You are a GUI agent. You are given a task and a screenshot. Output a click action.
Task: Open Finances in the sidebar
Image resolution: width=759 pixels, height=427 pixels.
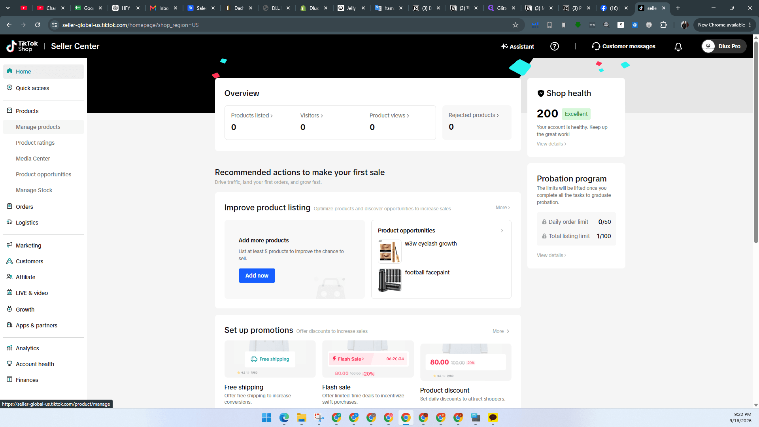click(43, 380)
